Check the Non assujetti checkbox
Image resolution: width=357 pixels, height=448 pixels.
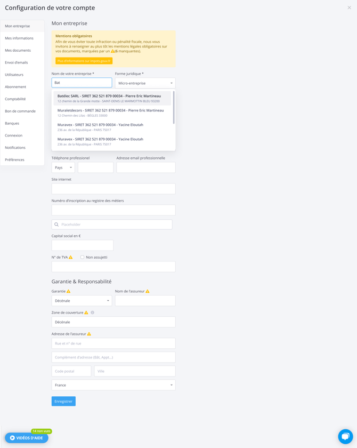[82, 257]
